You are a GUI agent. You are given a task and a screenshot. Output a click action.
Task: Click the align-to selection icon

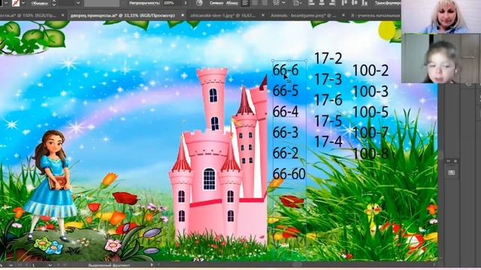(297, 3)
